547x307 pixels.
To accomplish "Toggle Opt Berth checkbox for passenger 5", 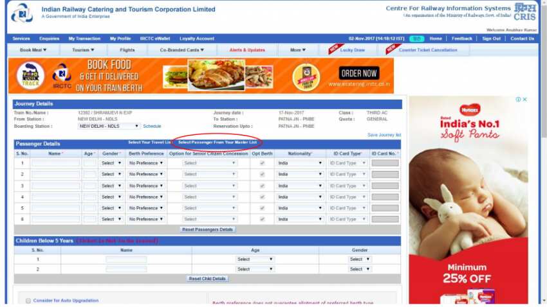I will [263, 209].
